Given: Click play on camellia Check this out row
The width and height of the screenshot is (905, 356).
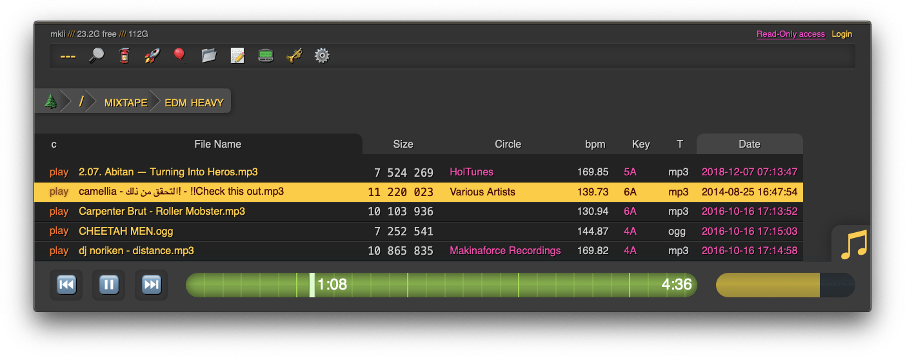Looking at the screenshot, I should (x=59, y=192).
